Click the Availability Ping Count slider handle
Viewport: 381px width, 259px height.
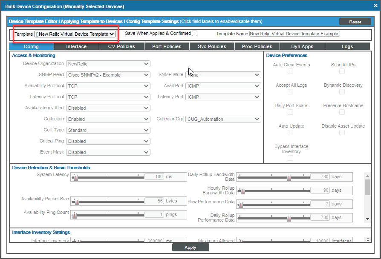click(75, 216)
